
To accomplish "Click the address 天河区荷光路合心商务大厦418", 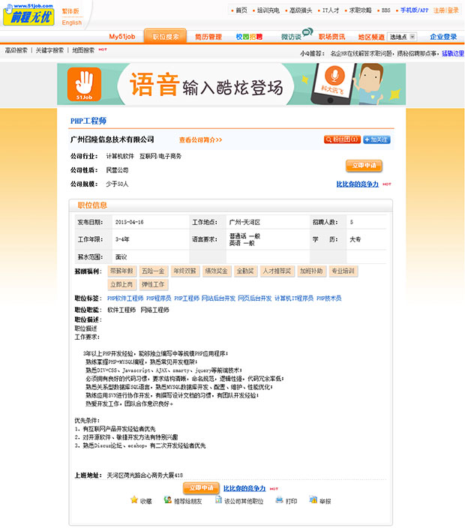I will 145,475.
